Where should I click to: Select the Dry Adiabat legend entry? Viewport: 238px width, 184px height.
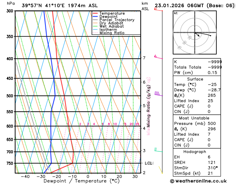[108, 23]
